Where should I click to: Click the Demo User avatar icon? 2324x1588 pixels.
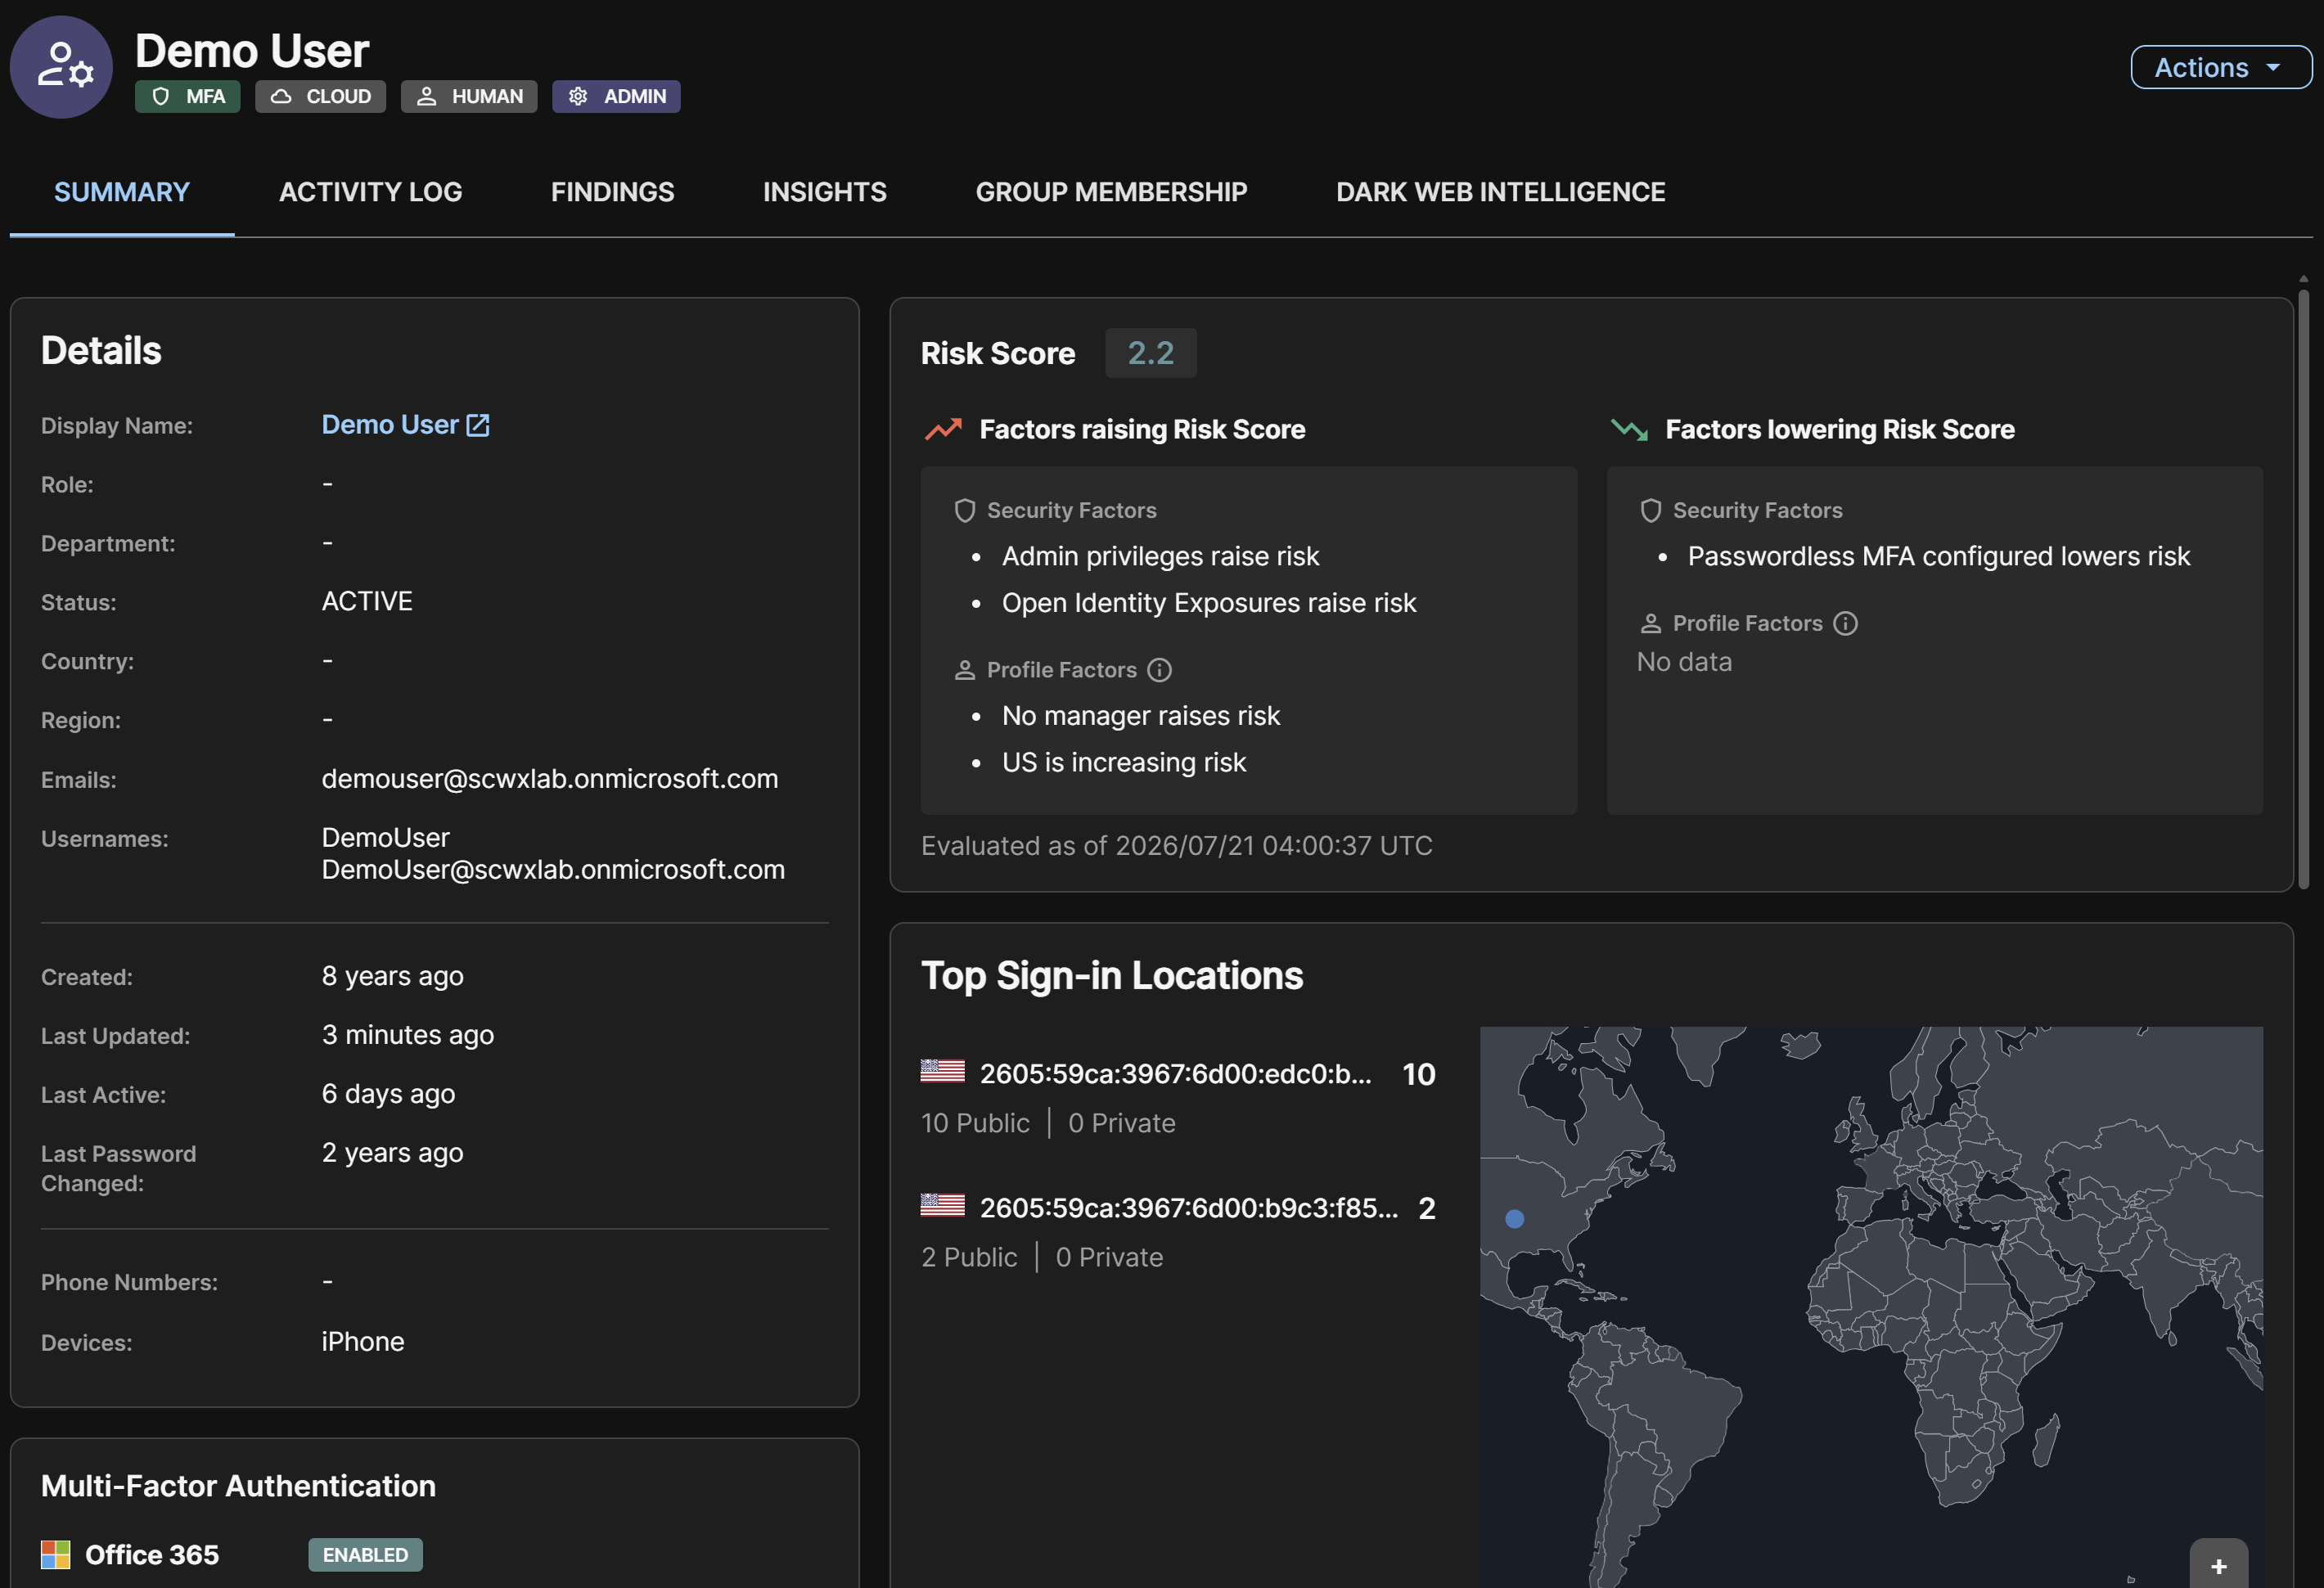[x=61, y=67]
